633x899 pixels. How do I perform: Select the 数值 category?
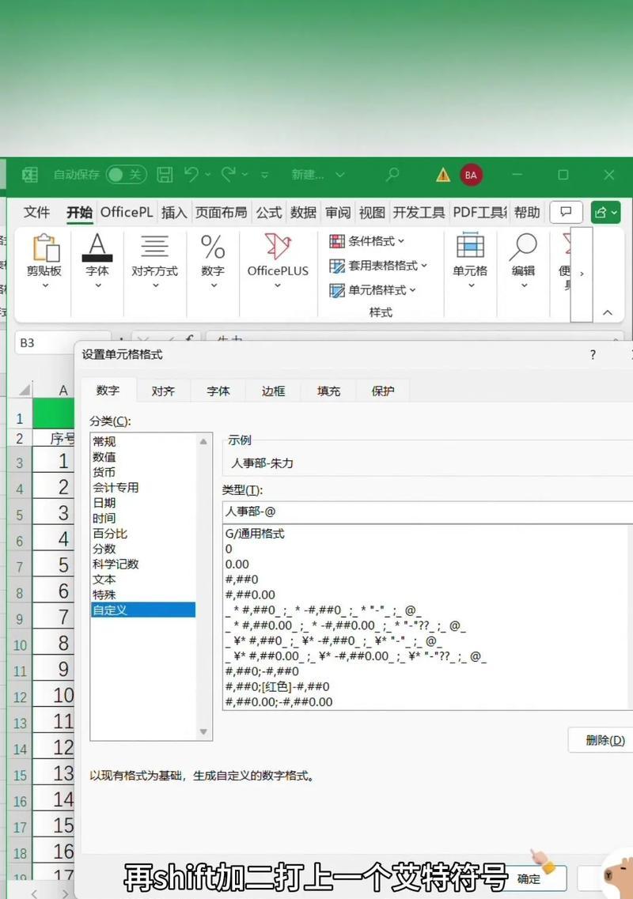pos(143,457)
